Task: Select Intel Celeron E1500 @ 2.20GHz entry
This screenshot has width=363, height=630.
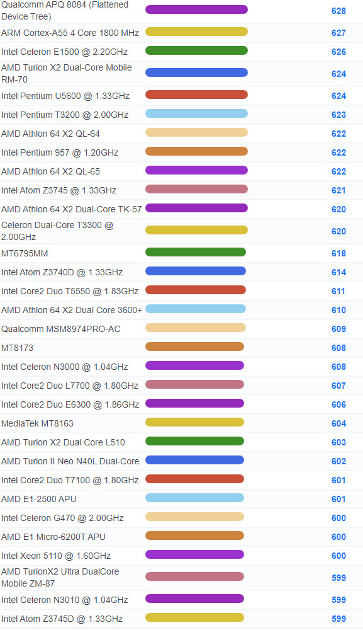Action: click(x=64, y=52)
